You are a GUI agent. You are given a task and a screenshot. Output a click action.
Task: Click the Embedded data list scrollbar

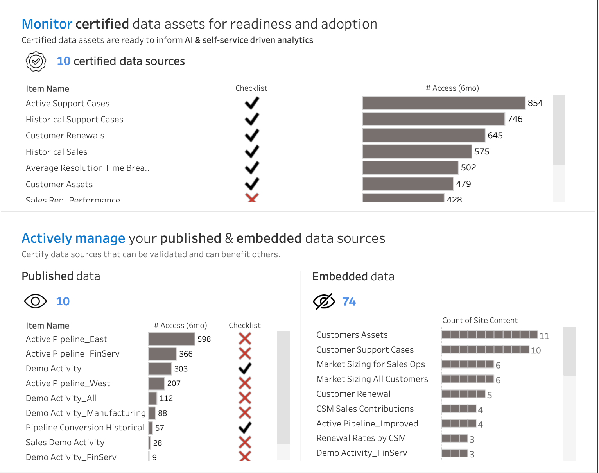569,351
